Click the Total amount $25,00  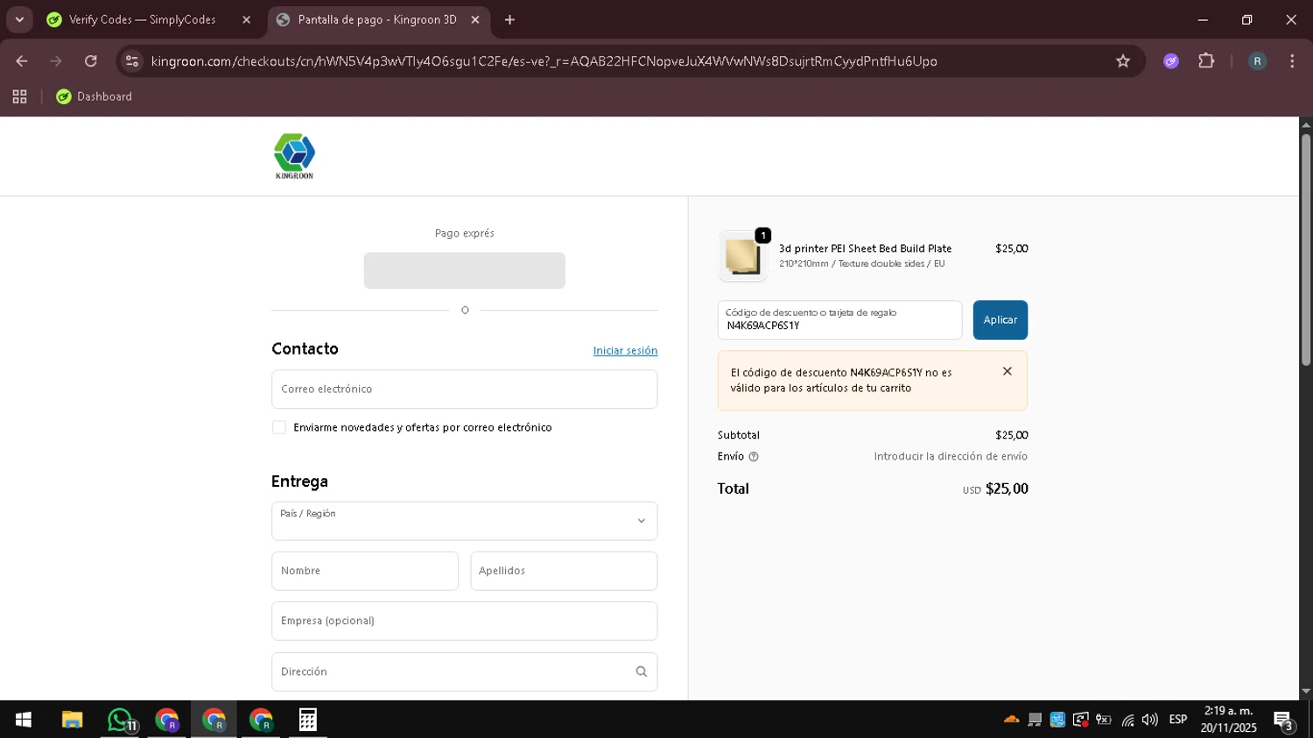pyautogui.click(x=1007, y=488)
